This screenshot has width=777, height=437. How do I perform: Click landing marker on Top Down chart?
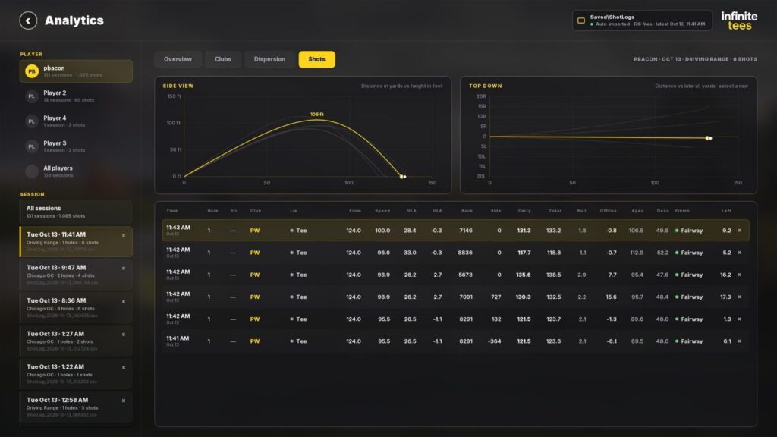pos(709,138)
